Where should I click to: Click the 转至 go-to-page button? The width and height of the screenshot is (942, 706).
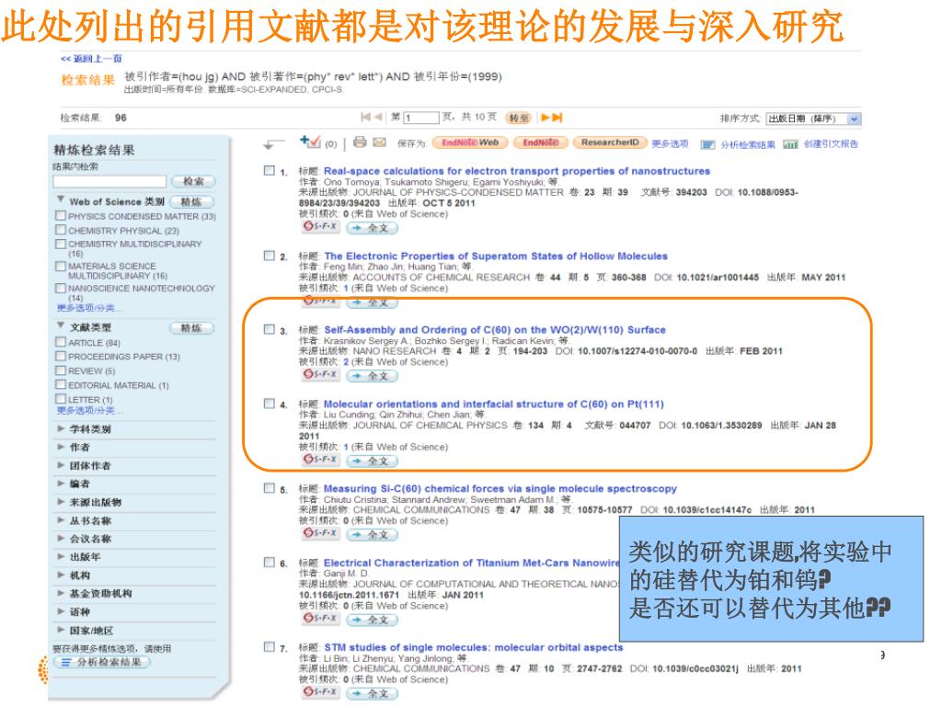518,119
